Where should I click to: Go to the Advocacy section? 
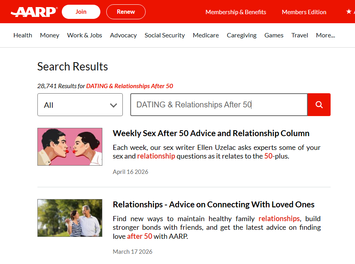pyautogui.click(x=124, y=35)
